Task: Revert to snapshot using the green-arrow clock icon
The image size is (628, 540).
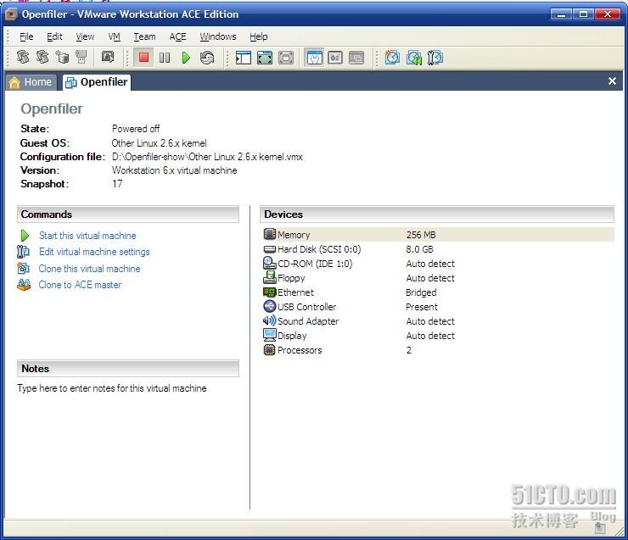Action: coord(414,58)
